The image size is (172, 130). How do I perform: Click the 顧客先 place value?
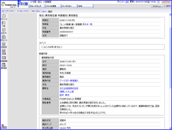pos(63,69)
